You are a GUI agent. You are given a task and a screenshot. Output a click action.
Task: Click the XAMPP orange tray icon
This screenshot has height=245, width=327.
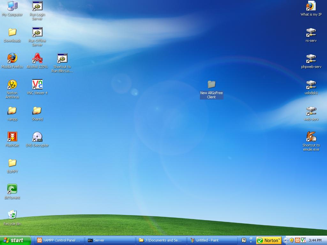coord(298,241)
